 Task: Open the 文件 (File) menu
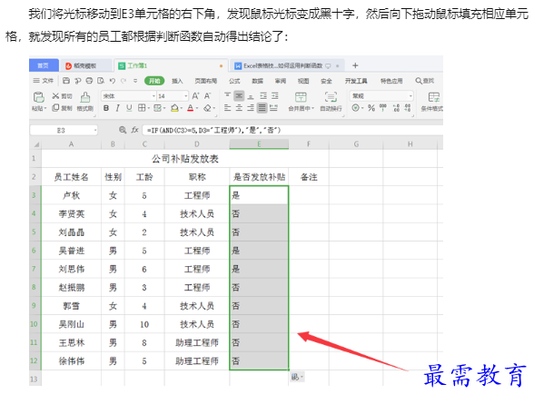(x=44, y=81)
